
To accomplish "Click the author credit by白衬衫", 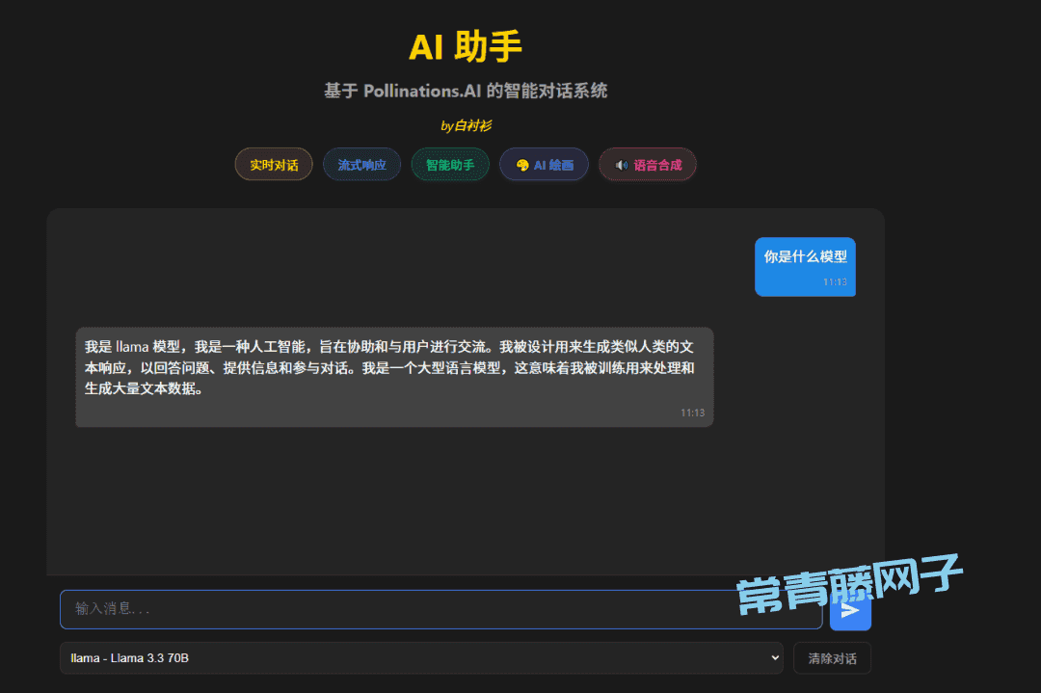I will click(x=466, y=125).
